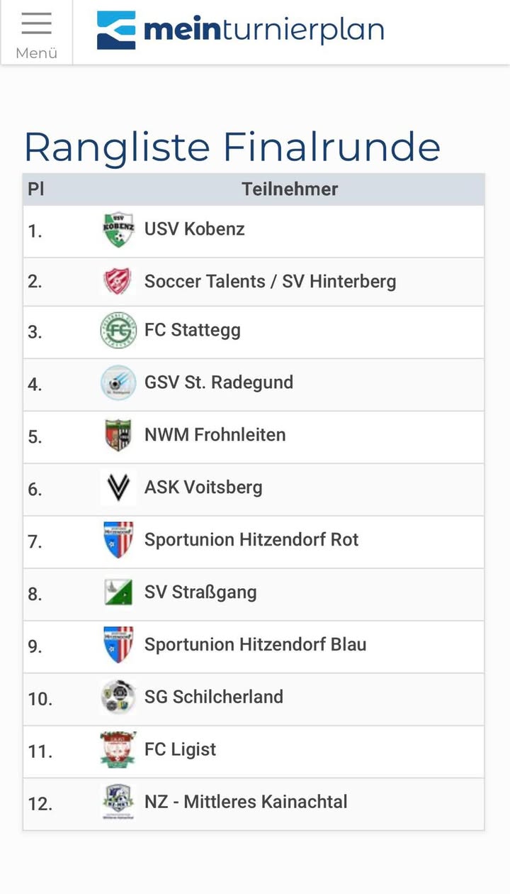510x894 pixels.
Task: Open the hamburger Menü button
Action: click(36, 33)
